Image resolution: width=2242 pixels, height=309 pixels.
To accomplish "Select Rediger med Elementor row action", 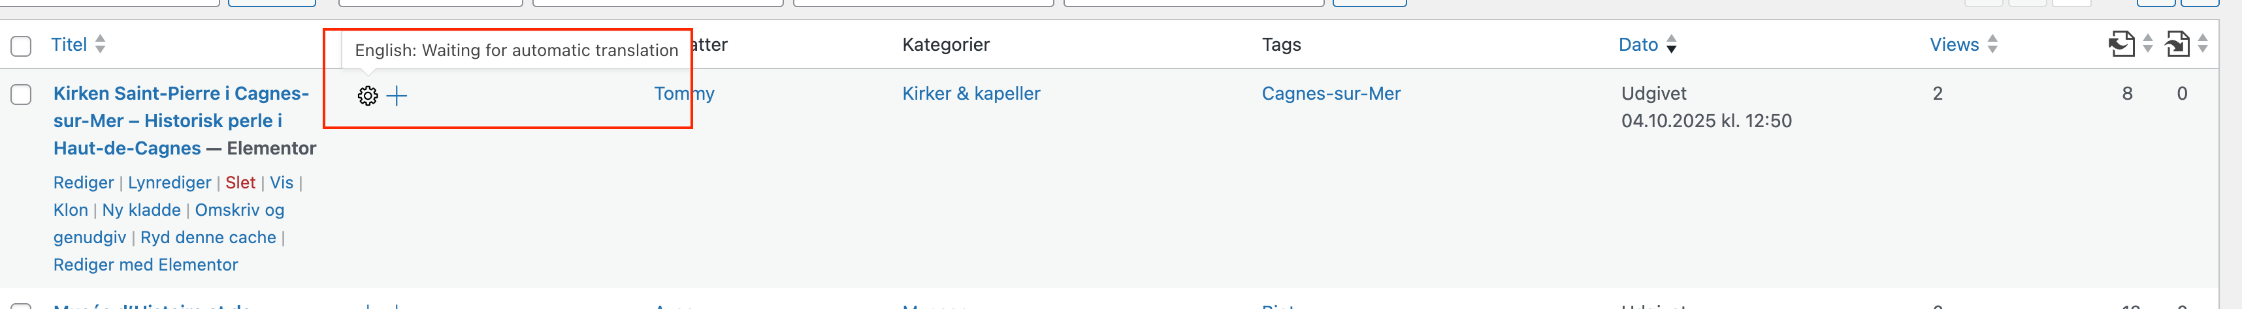I will point(145,265).
